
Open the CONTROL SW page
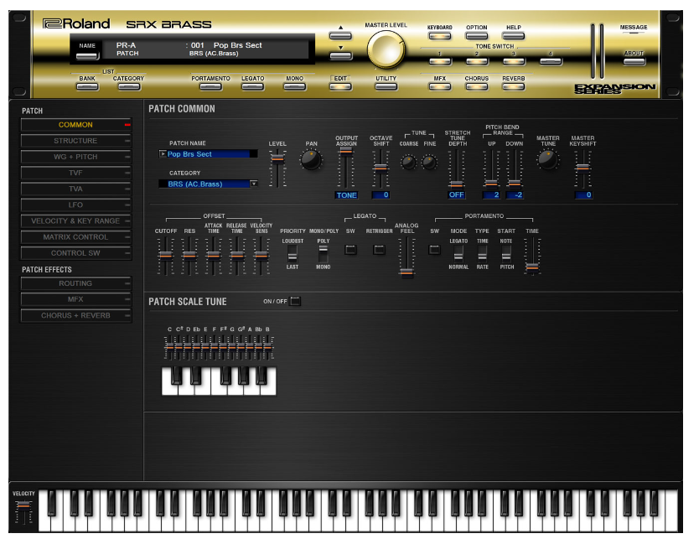coord(75,253)
